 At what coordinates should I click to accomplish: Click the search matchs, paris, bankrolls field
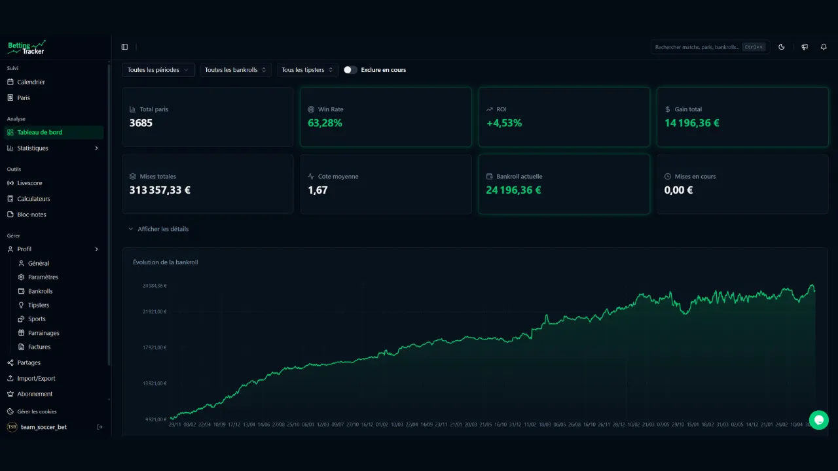point(710,47)
